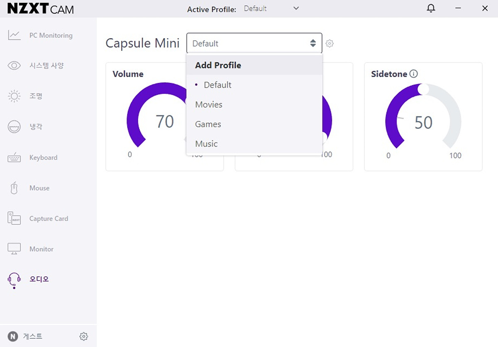The image size is (498, 347).
Task: Minimize the NZXT CAM window
Action: pos(458,8)
